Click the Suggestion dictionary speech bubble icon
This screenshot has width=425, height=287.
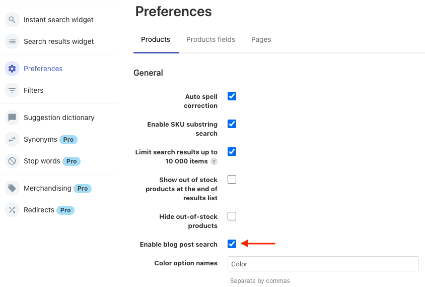coord(12,118)
